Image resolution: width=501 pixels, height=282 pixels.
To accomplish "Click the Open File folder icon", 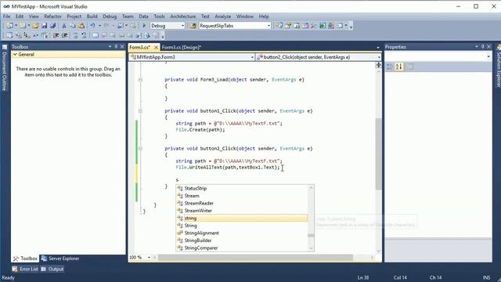I will pos(35,26).
